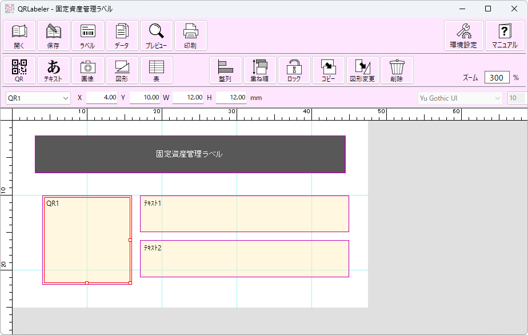Select the 図形 shape tool

pos(122,70)
